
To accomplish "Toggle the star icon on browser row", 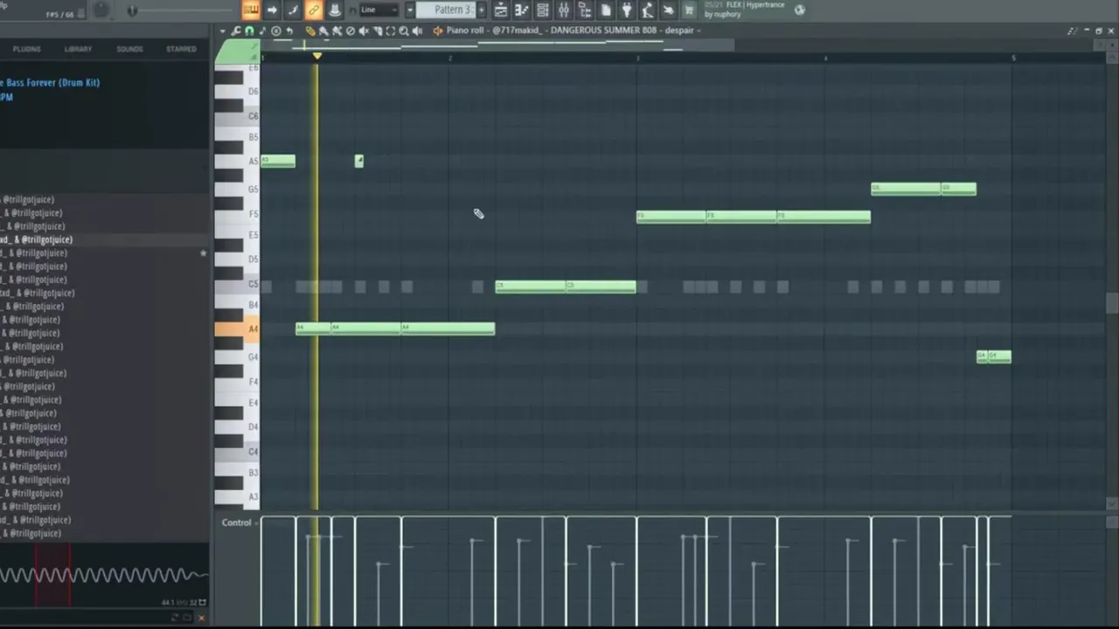I will (x=203, y=253).
